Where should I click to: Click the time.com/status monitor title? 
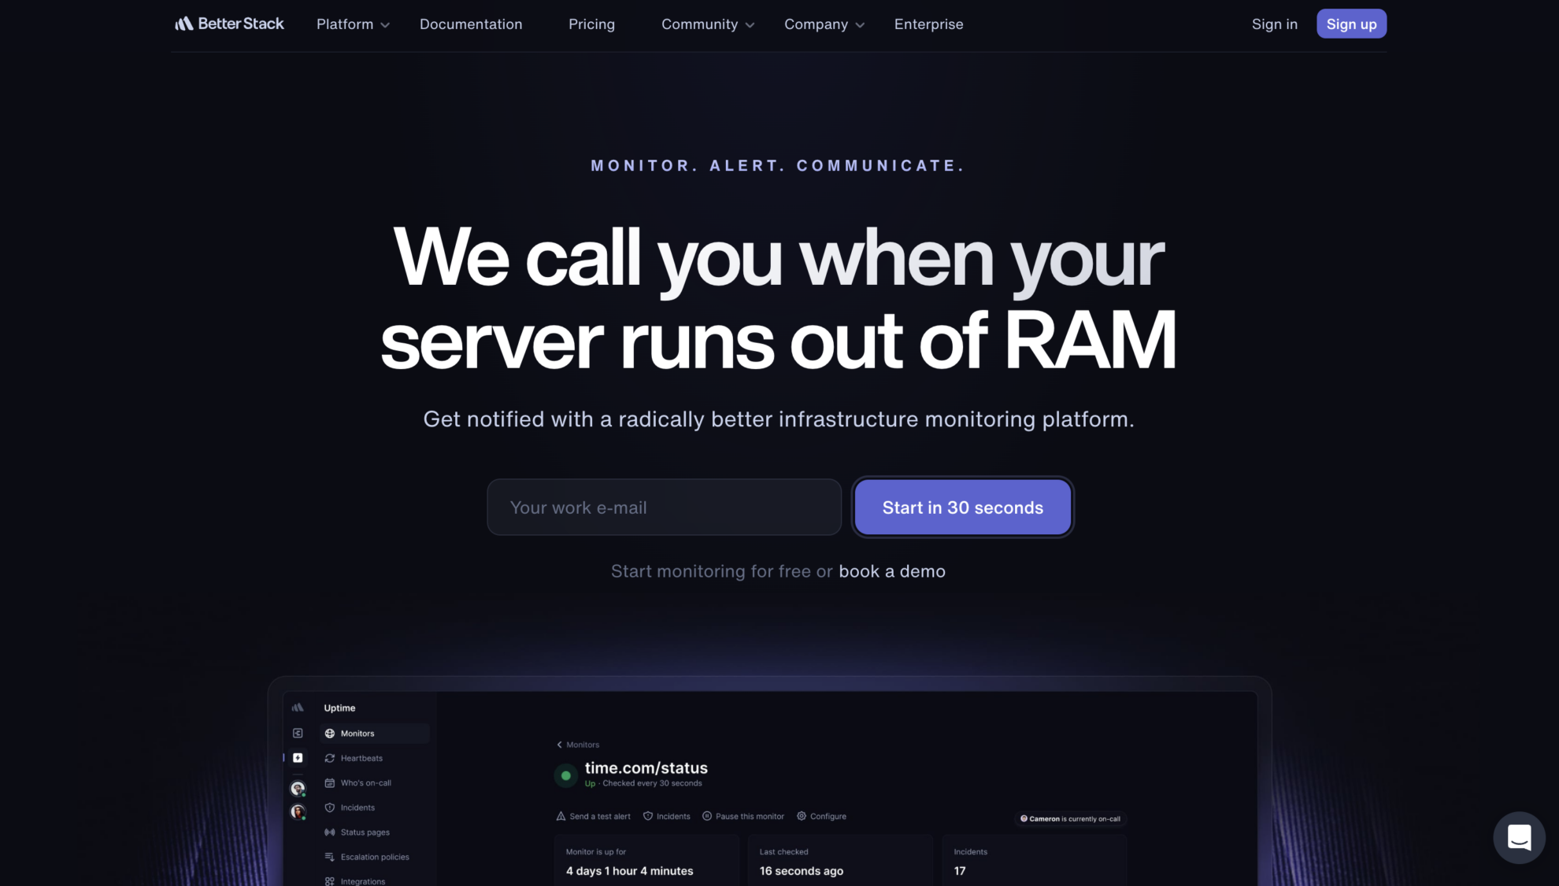click(x=646, y=768)
